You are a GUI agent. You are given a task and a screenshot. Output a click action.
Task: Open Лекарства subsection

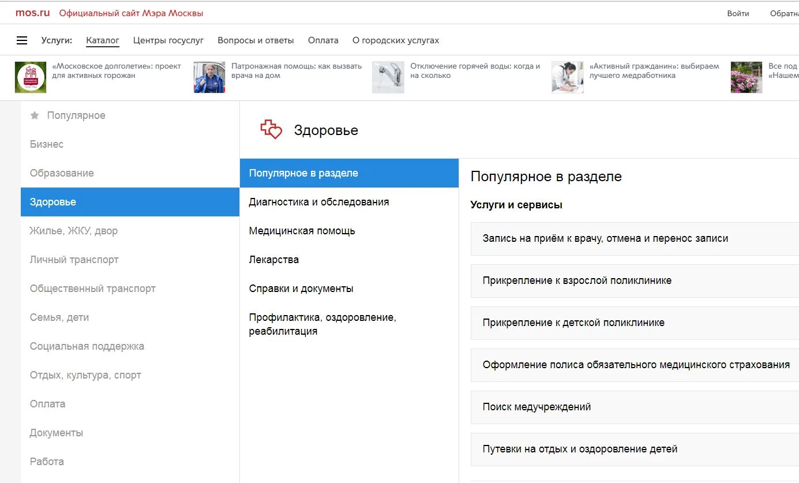point(349,260)
